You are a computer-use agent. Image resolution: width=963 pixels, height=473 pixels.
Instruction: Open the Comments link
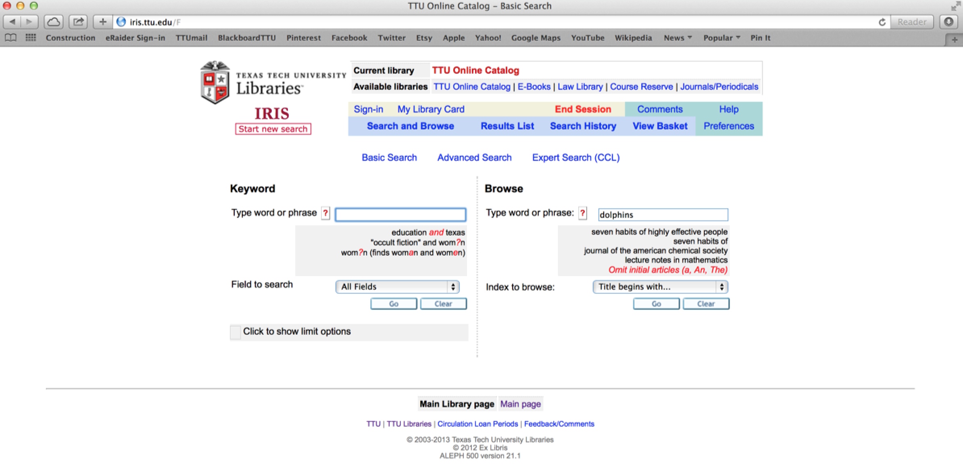(x=660, y=109)
